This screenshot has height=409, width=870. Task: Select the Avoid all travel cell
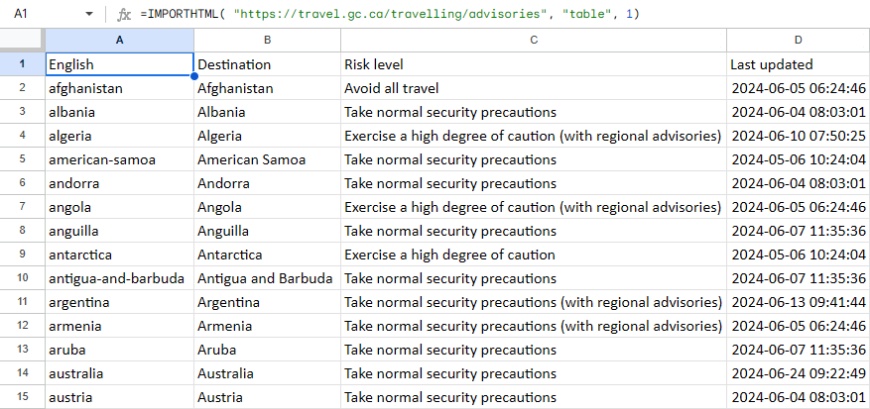tap(534, 88)
